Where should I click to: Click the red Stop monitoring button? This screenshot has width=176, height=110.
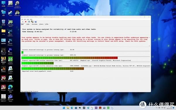pos(26,22)
